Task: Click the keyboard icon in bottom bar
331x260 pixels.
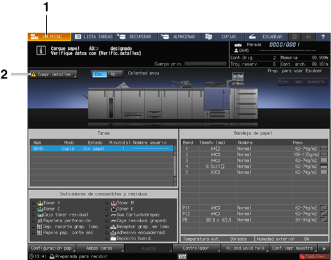Action: [182, 256]
